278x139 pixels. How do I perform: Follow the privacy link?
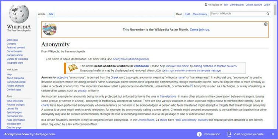pyautogui.click(x=82, y=91)
